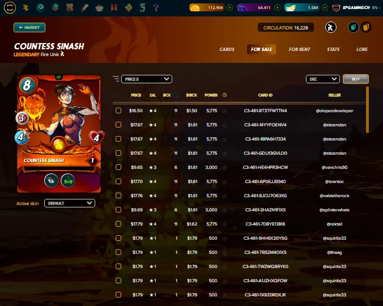Open the floating island land icon
This screenshot has width=383, height=306.
click(129, 7)
